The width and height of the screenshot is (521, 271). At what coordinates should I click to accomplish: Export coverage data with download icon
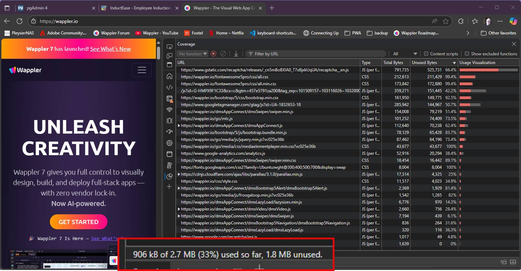236,54
